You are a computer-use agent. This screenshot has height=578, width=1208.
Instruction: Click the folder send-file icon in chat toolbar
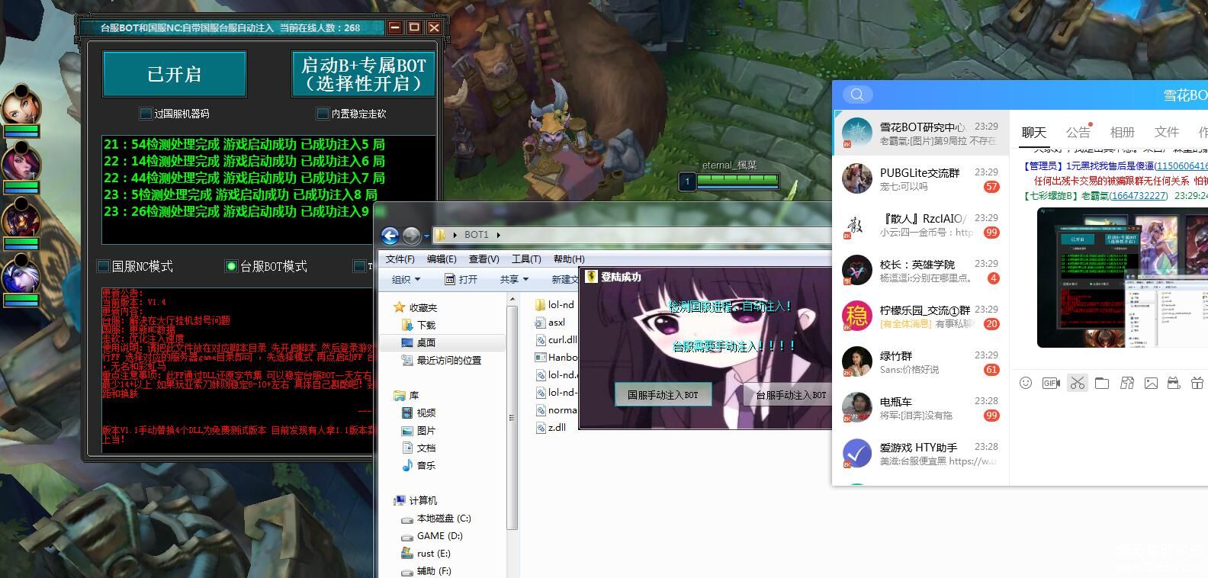pos(1102,383)
